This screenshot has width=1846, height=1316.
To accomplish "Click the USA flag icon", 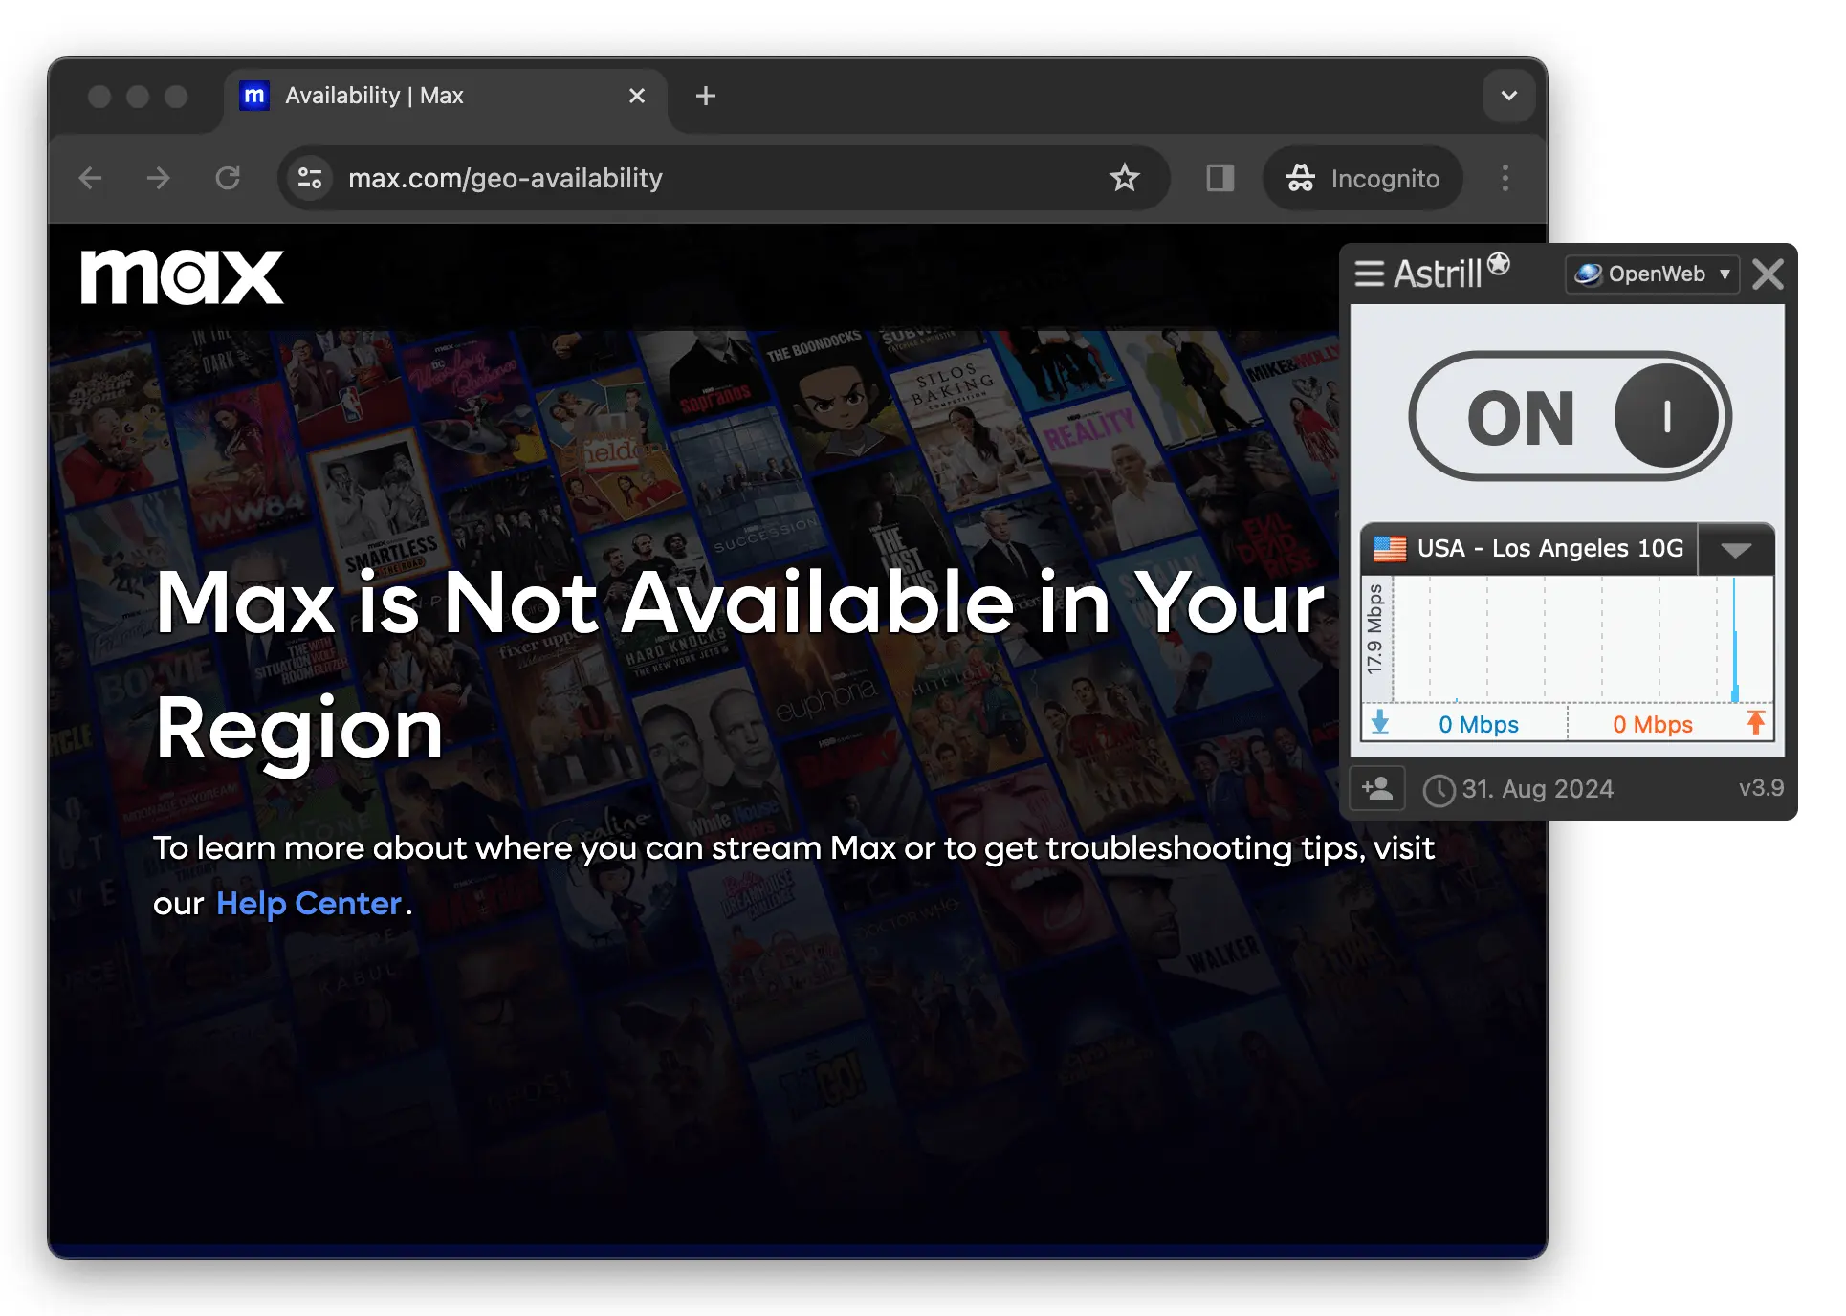I will click(x=1390, y=549).
